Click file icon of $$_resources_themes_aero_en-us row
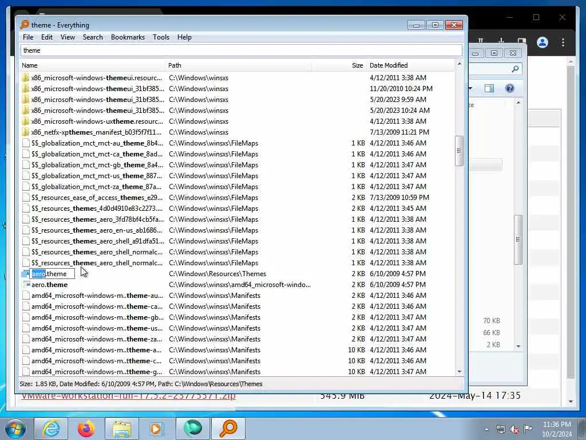Screen dimensions: 586x440 click(26, 230)
